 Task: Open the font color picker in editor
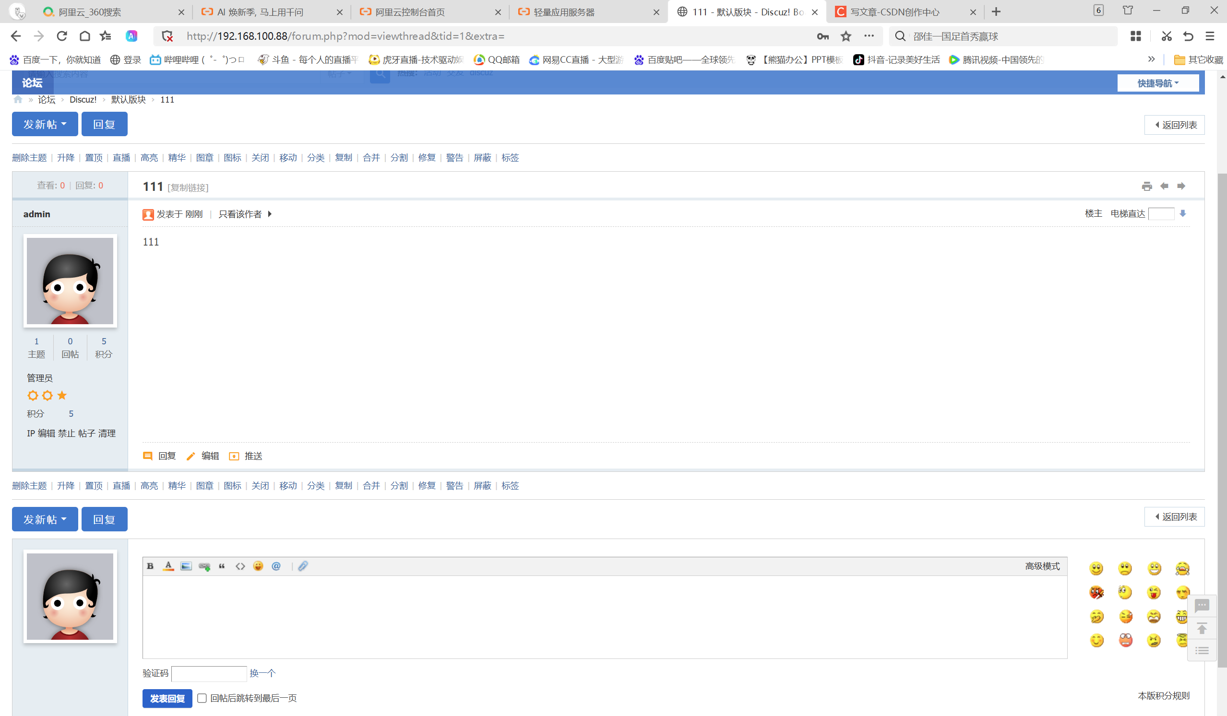(x=168, y=566)
